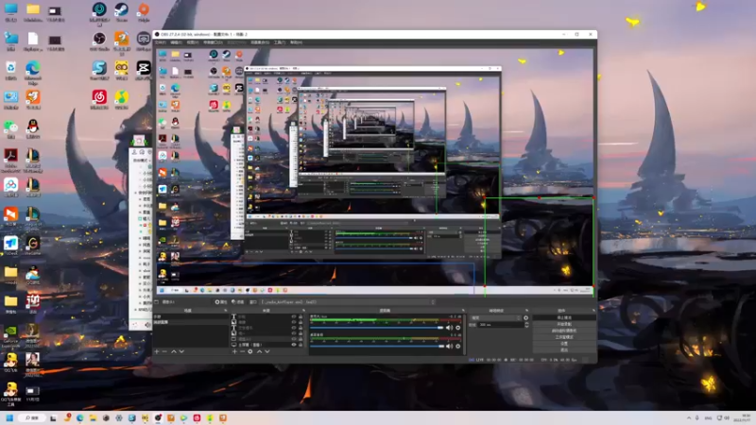Open the window selection dropdown in source toolbar

point(348,302)
